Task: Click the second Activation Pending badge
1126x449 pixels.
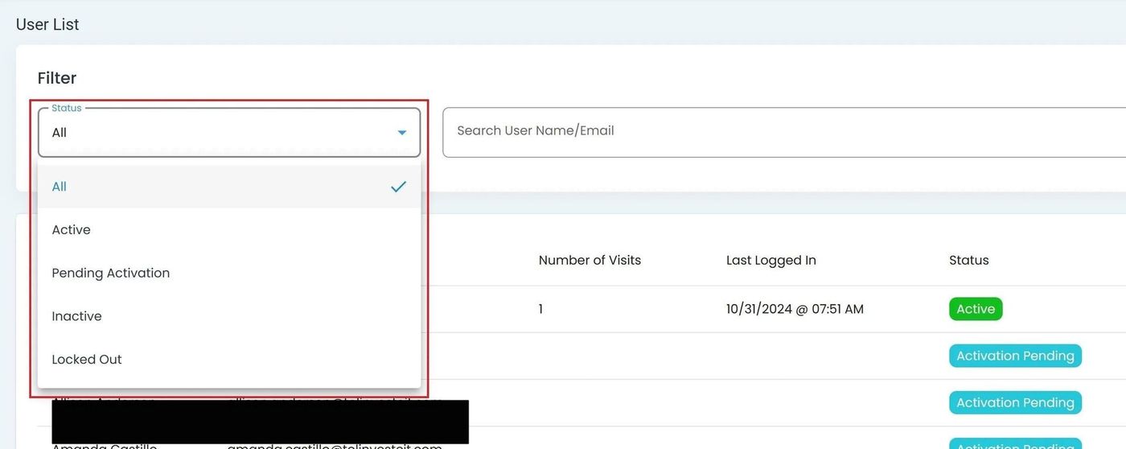Action: tap(1014, 402)
